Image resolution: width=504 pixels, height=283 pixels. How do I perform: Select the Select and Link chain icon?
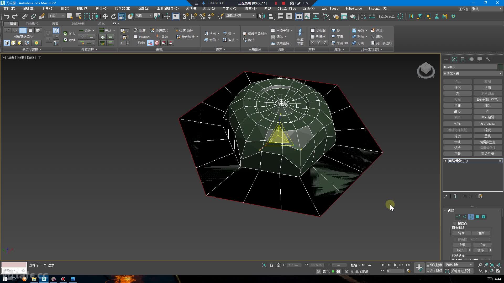tap(25, 16)
